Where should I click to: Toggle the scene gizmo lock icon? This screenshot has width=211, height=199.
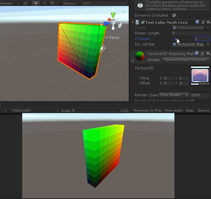click(123, 11)
